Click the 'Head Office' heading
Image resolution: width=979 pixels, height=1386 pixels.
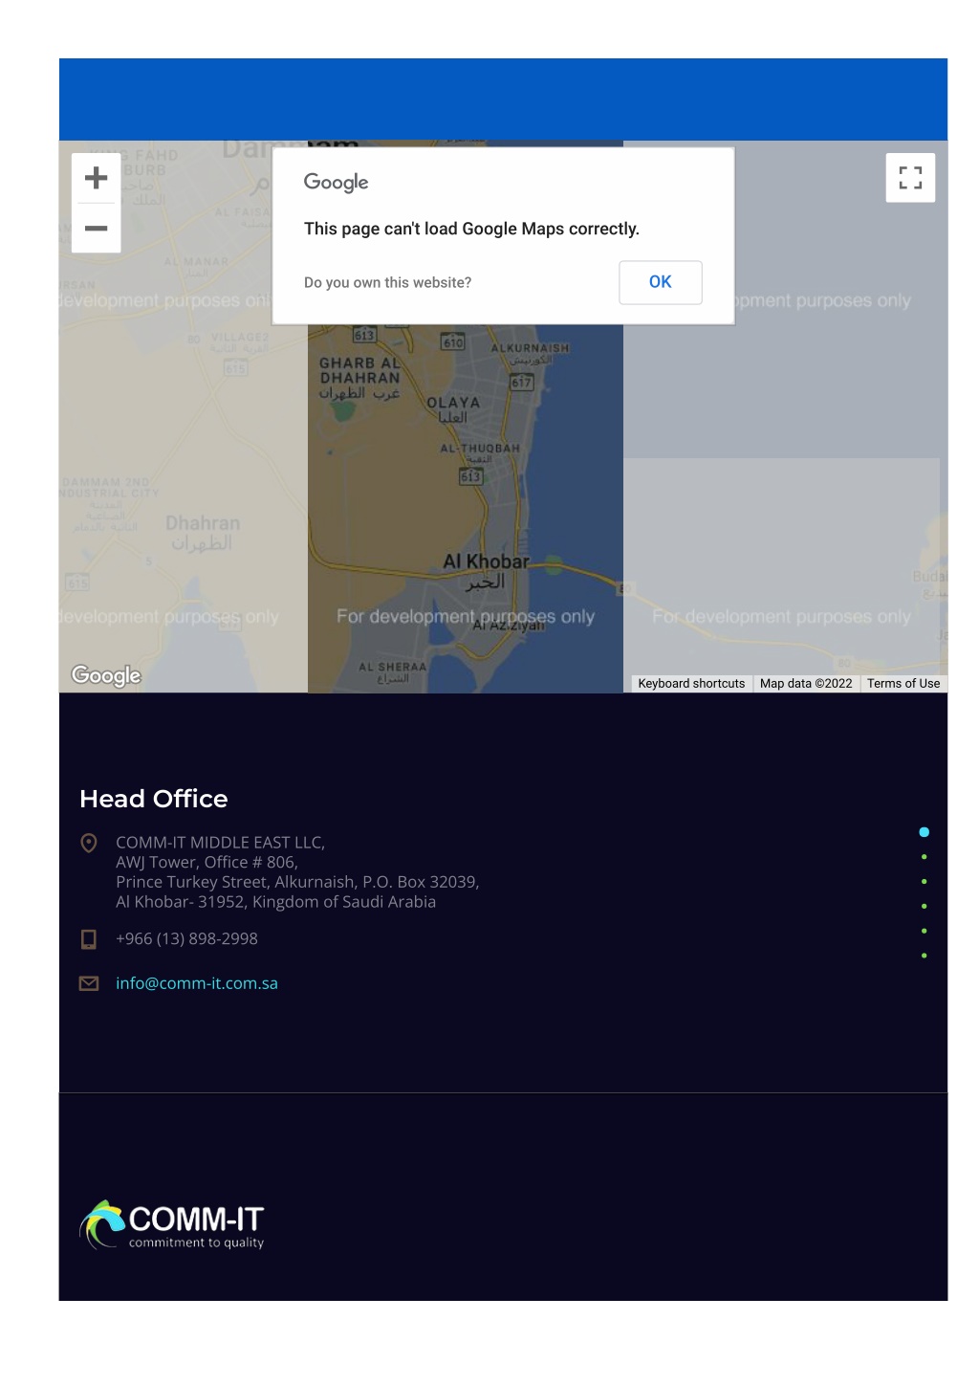click(154, 799)
